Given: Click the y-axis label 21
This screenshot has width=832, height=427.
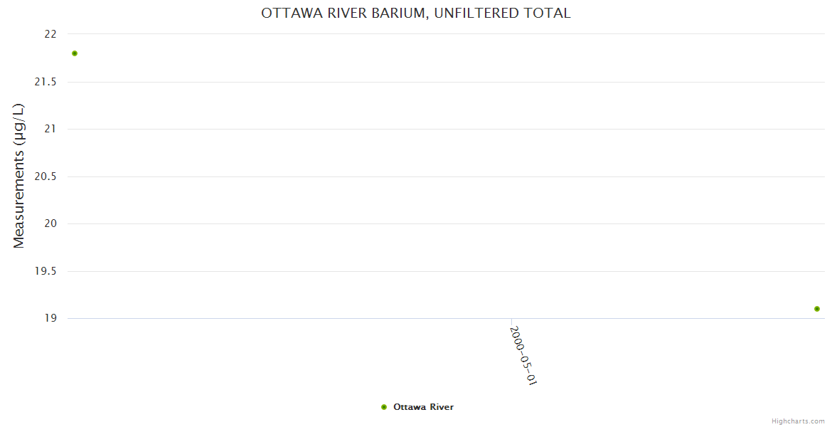Looking at the screenshot, I should (x=50, y=129).
